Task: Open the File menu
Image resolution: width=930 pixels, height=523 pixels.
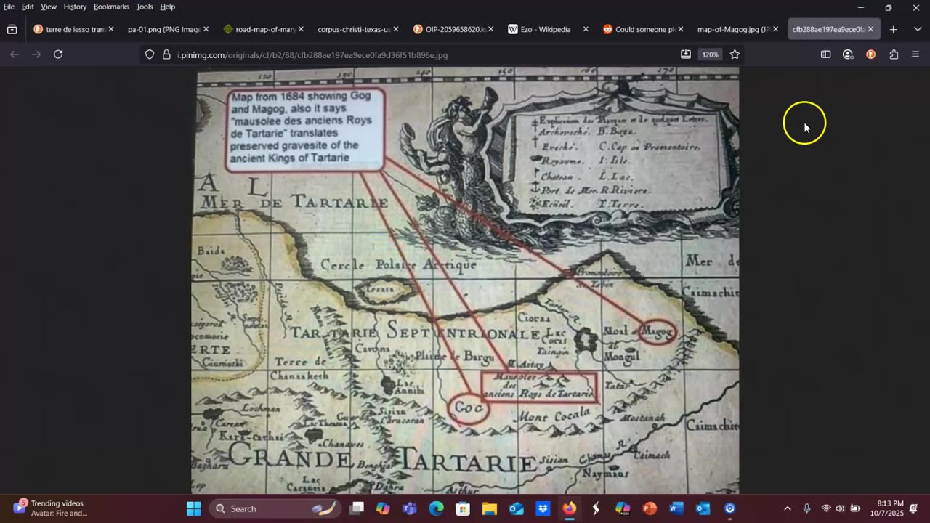Action: [9, 7]
